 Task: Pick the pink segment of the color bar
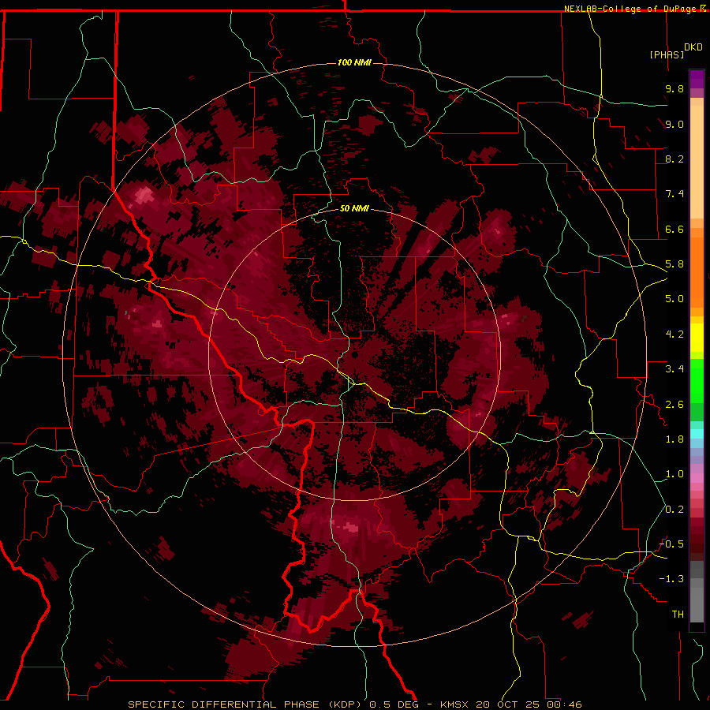(697, 478)
